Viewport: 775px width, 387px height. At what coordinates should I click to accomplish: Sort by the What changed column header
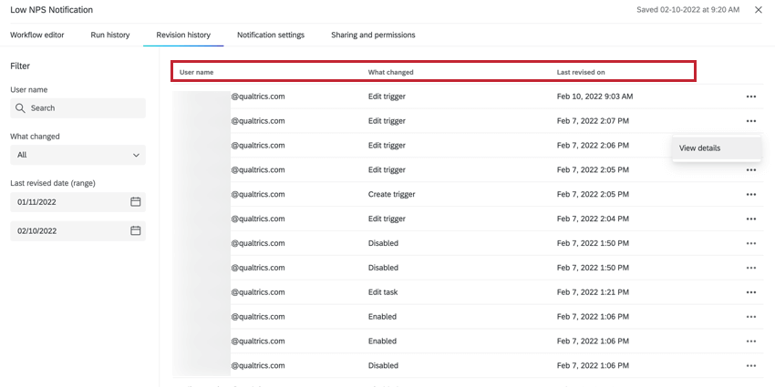(390, 72)
